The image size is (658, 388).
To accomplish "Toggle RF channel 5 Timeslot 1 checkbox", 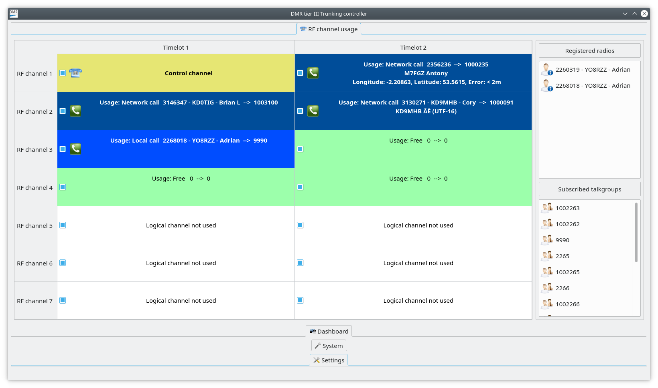I will coord(63,225).
